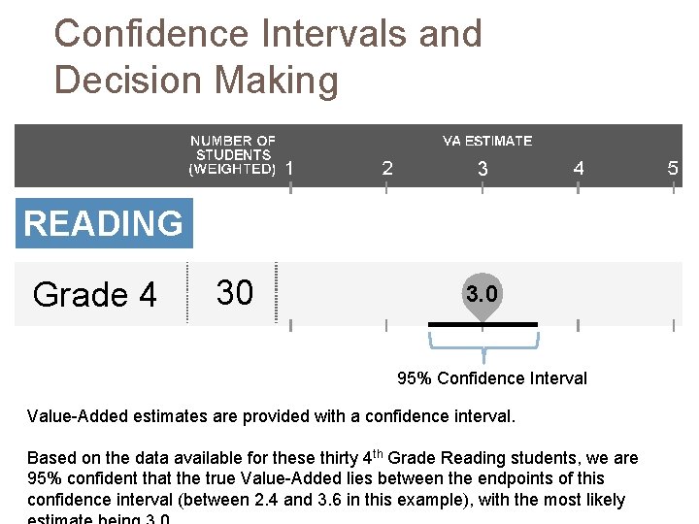Click the VA ESTIMATE column header
The height and width of the screenshot is (524, 699).
tap(487, 142)
